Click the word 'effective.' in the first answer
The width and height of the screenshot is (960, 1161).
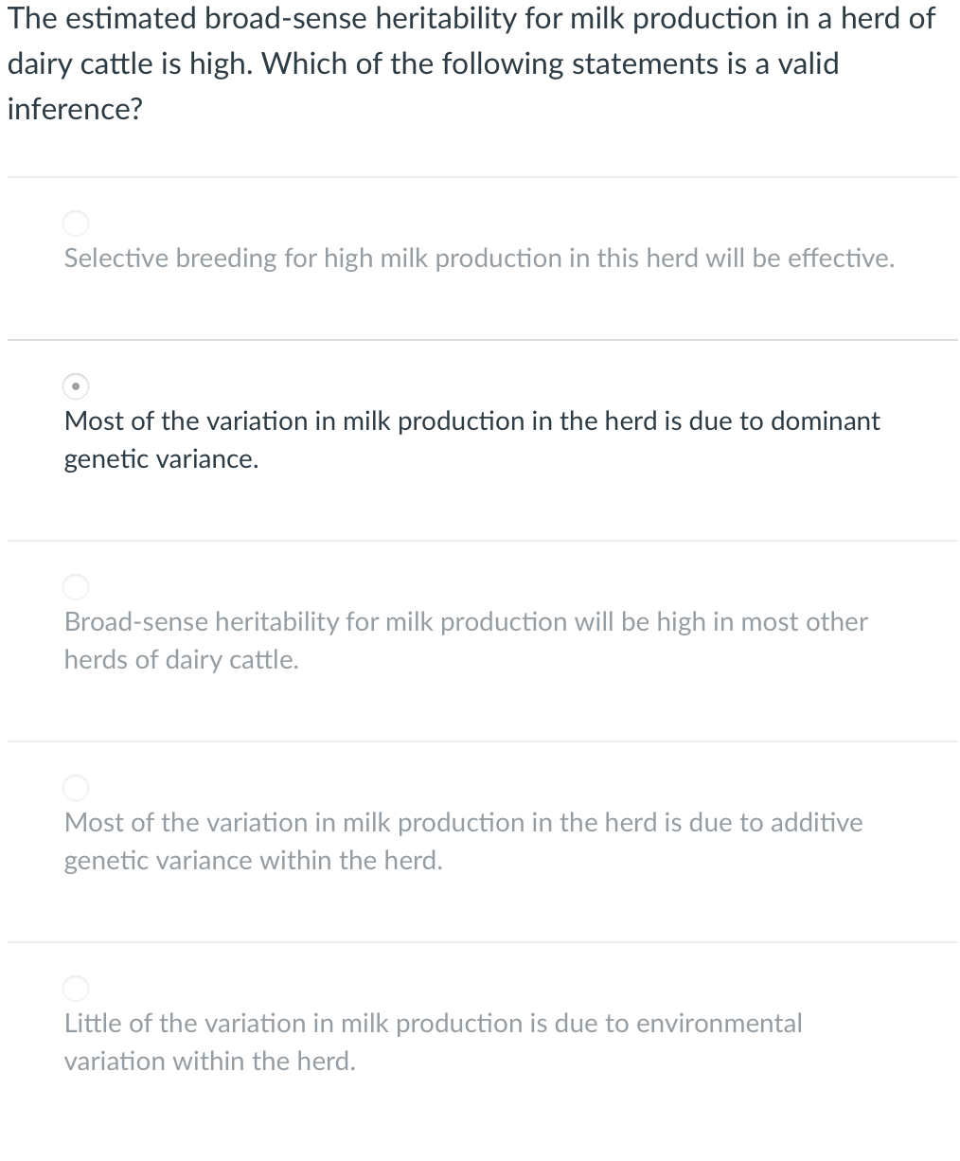click(842, 259)
